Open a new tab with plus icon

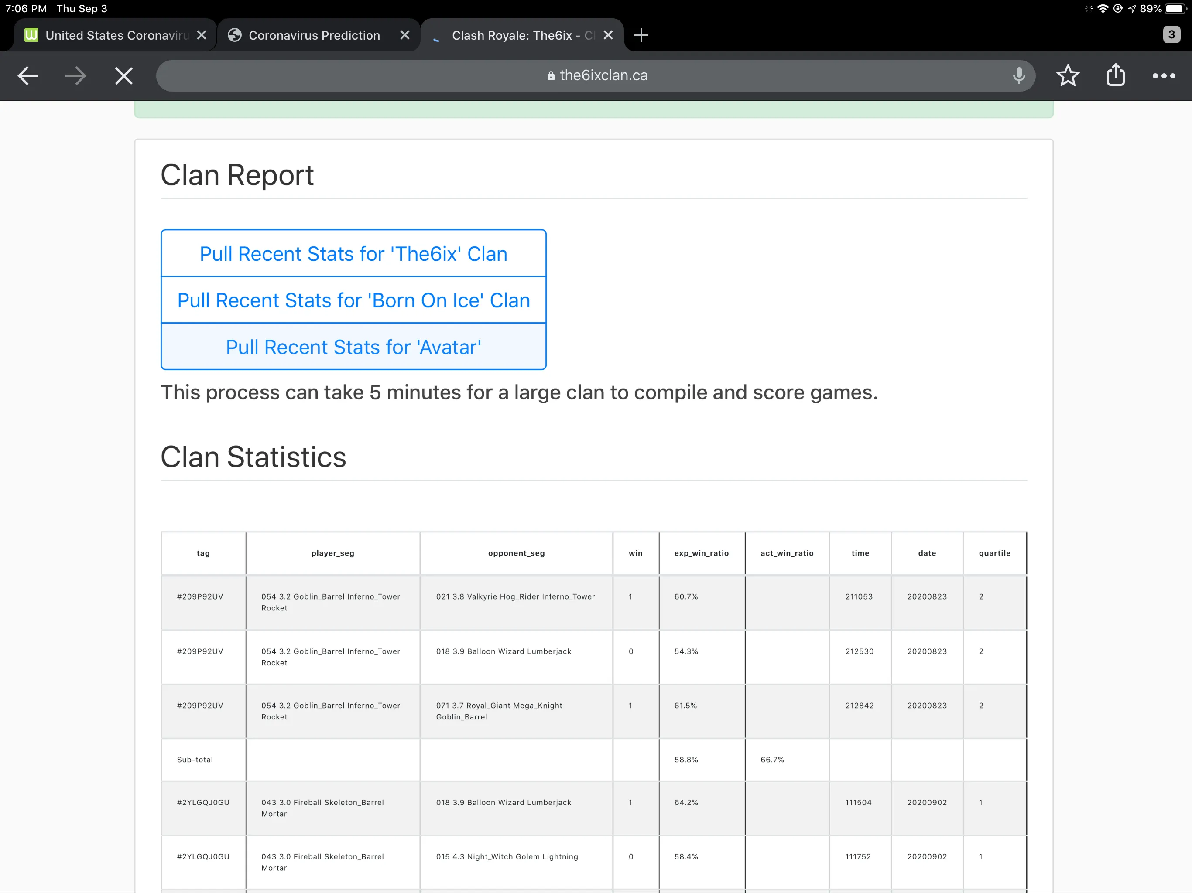[641, 36]
